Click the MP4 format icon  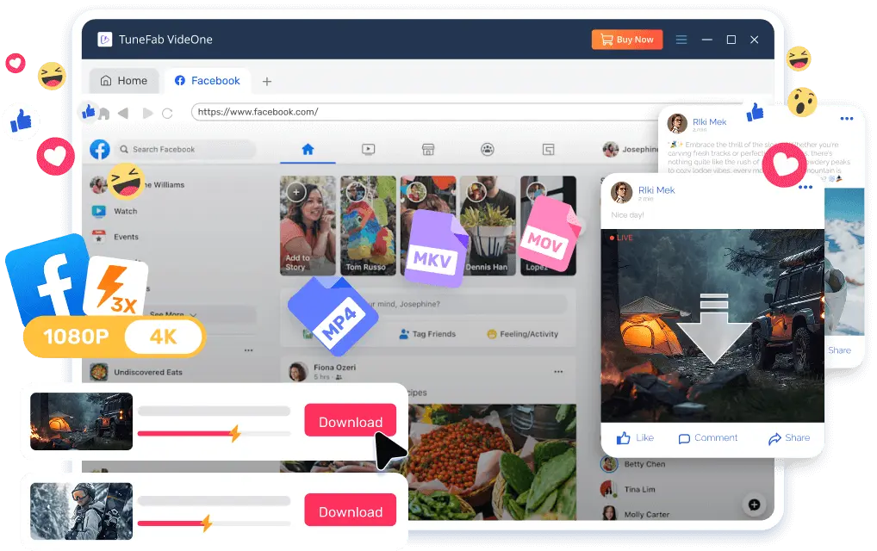pos(333,316)
